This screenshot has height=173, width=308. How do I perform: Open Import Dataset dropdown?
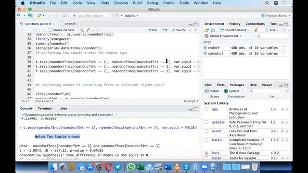tap(234, 30)
